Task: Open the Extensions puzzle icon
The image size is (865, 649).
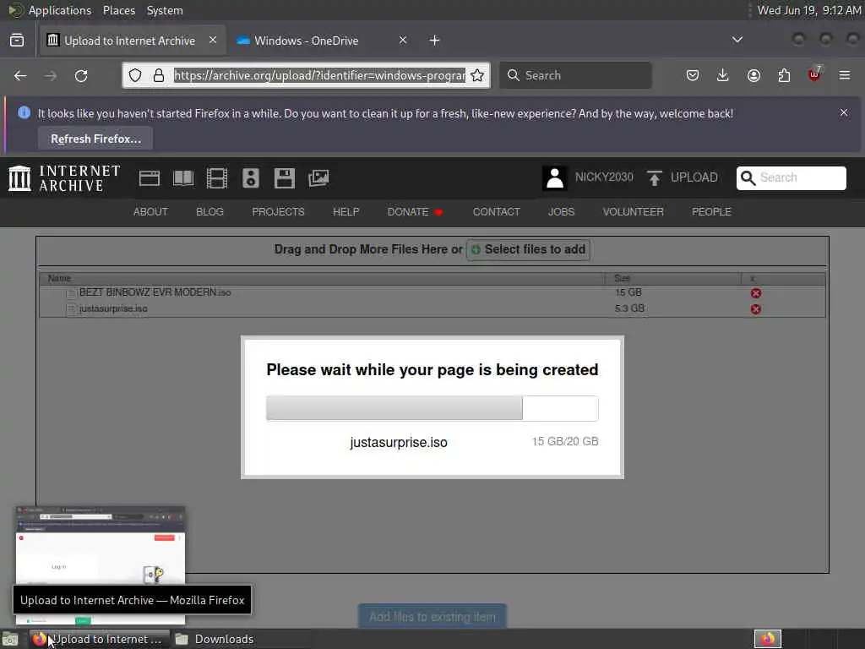Action: tap(784, 75)
